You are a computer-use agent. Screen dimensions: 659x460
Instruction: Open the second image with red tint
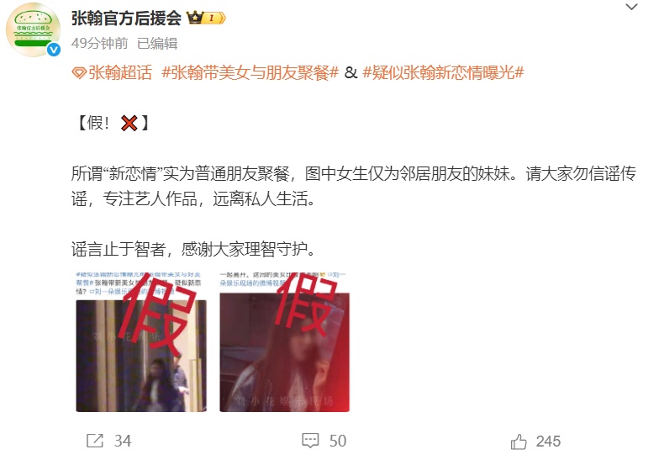coord(284,341)
